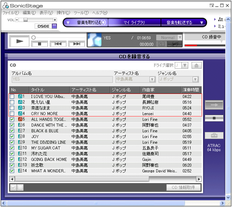
Task: Open the artist name 中島美嘉 dropdown
Action: 152,79
